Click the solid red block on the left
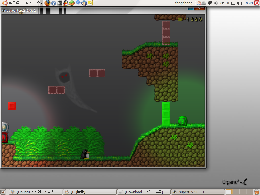260x195 pixels. click(12, 106)
